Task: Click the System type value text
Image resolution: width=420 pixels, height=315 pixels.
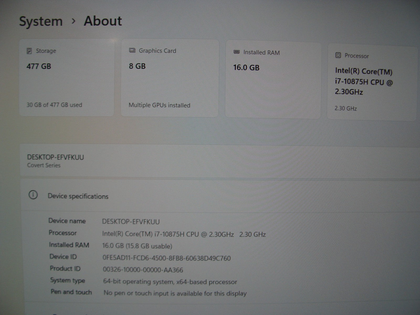Action: (x=170, y=282)
